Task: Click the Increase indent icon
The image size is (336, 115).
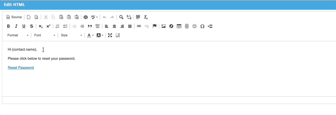Action: click(82, 26)
